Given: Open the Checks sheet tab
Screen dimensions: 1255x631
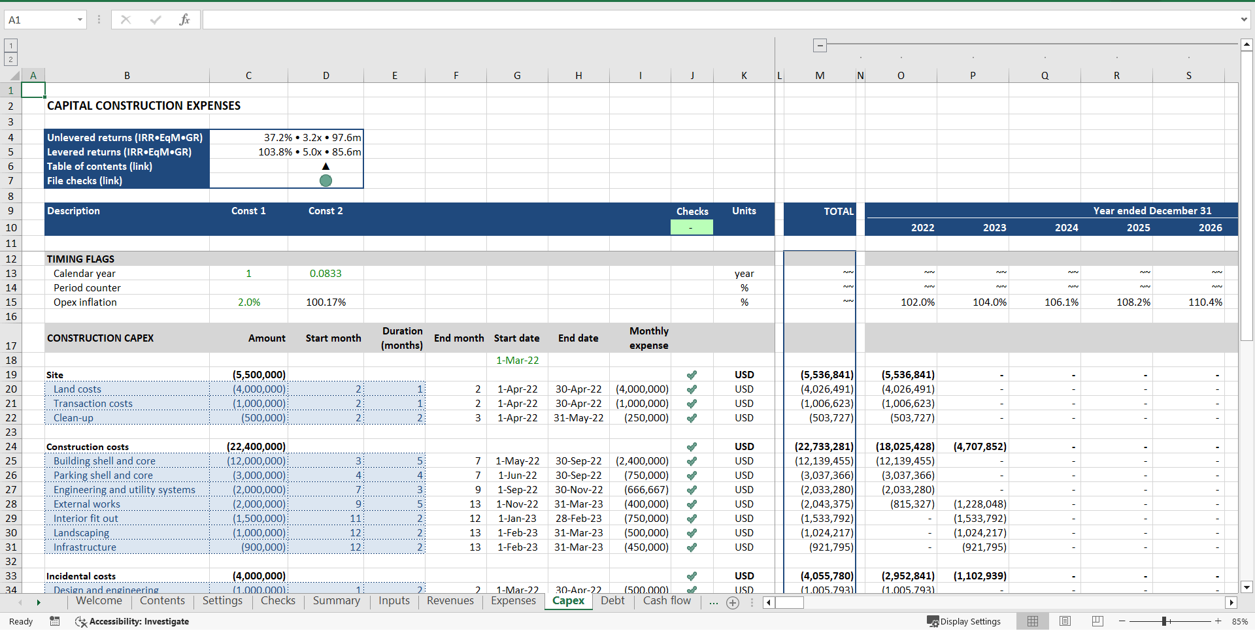Looking at the screenshot, I should 278,601.
